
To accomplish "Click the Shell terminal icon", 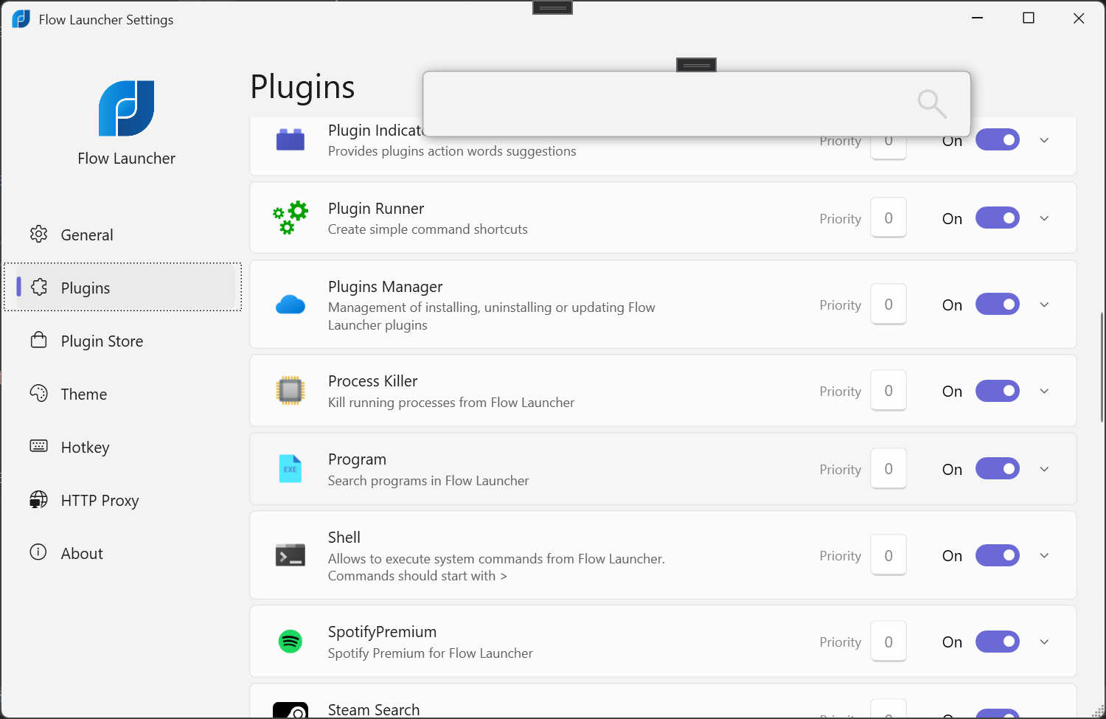I will pyautogui.click(x=291, y=555).
